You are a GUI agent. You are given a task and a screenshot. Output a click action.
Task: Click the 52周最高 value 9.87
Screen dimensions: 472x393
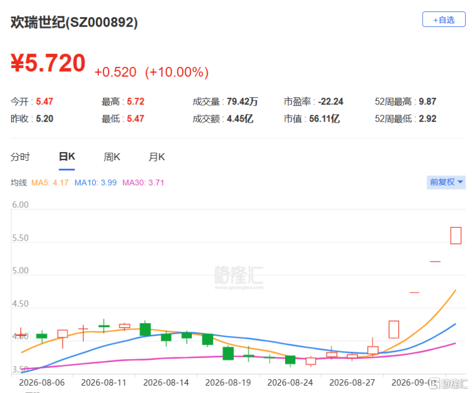tap(428, 102)
